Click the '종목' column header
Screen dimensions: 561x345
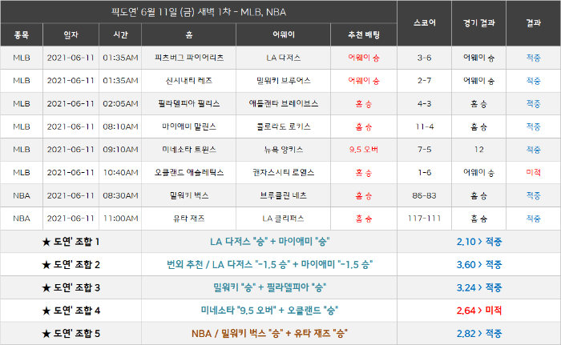[22, 34]
